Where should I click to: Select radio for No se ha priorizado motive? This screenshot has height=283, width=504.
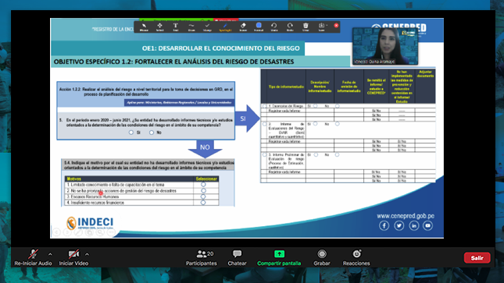(x=203, y=190)
